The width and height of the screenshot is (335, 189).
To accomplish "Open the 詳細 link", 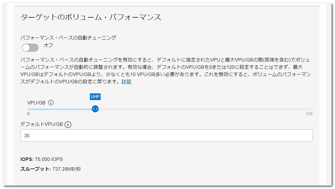I will tap(126, 82).
